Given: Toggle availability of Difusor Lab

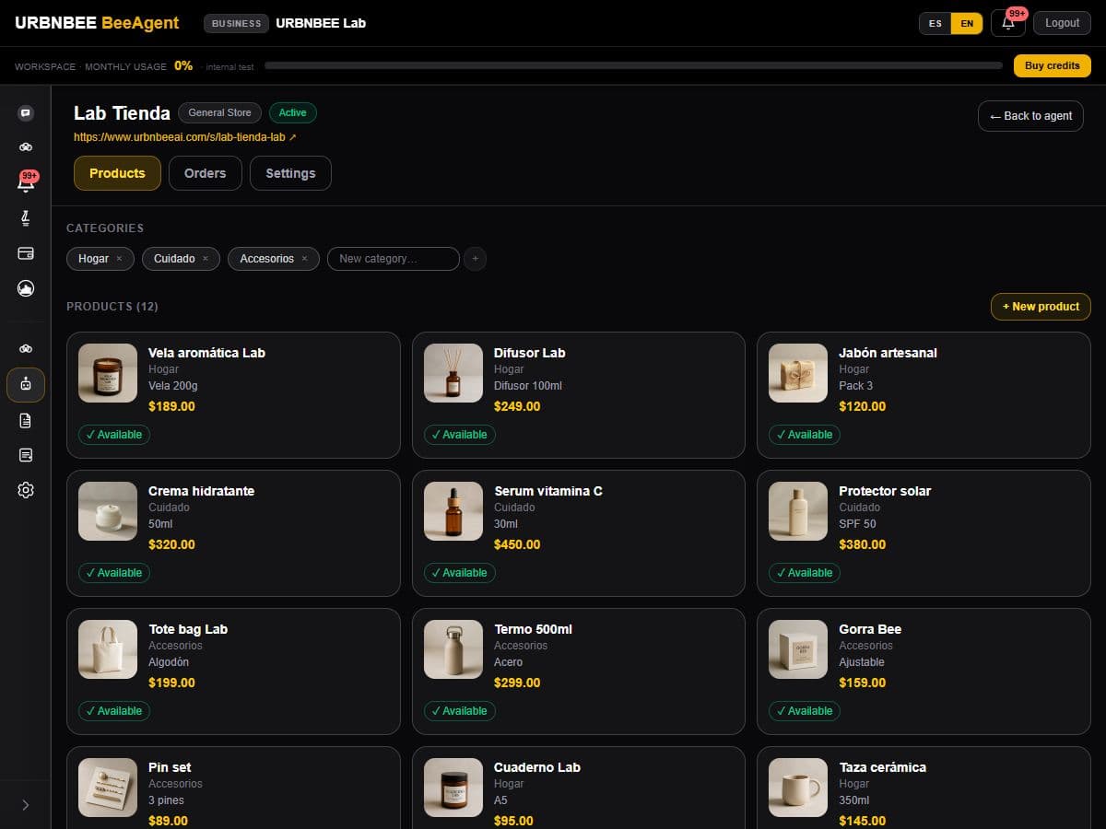Looking at the screenshot, I should pyautogui.click(x=459, y=435).
